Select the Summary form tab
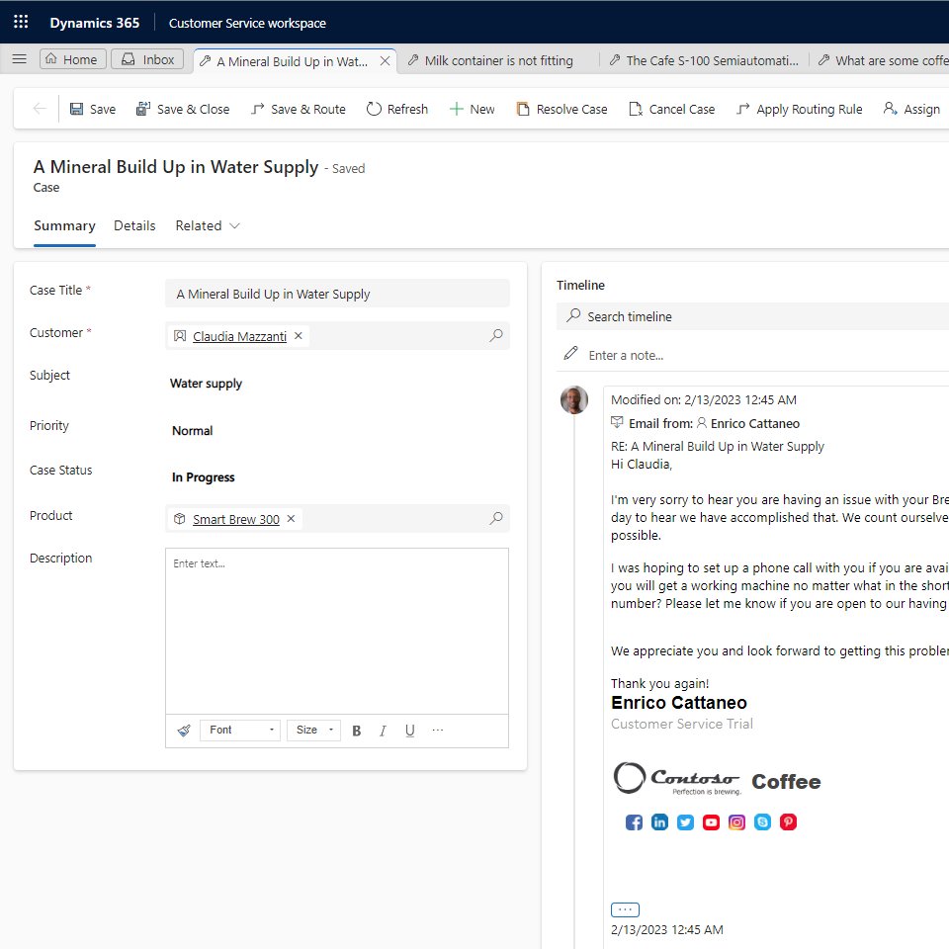Screen dimensions: 949x949 point(65,225)
